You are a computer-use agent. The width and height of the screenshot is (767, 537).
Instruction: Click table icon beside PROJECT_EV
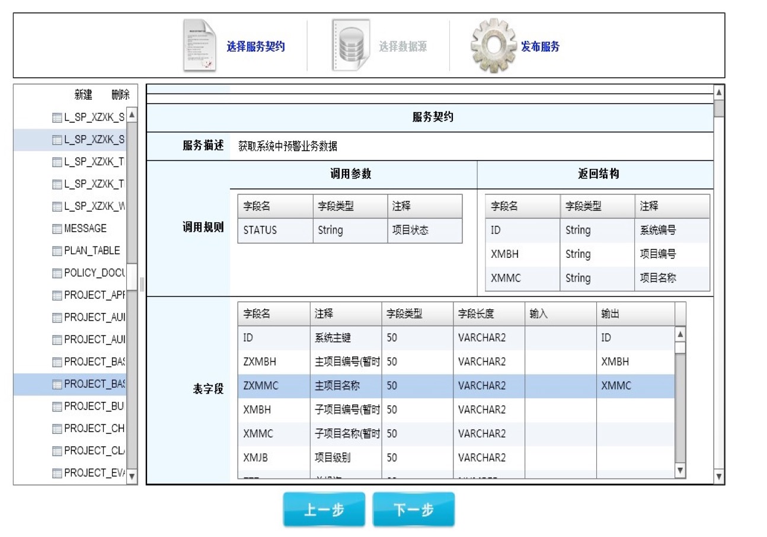coord(57,474)
